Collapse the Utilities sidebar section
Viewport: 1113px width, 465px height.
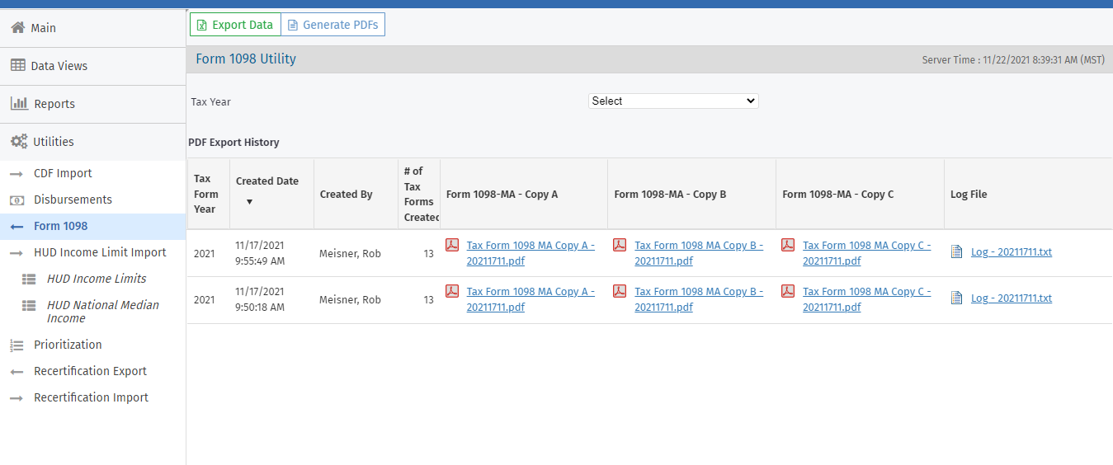(x=54, y=142)
